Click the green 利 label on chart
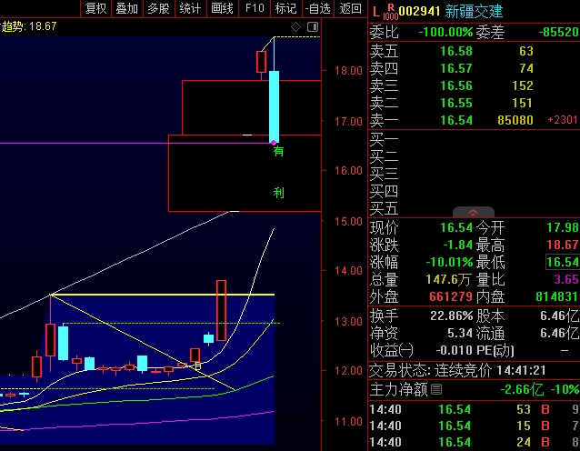Screen dimensions: 580x451 click(278, 193)
